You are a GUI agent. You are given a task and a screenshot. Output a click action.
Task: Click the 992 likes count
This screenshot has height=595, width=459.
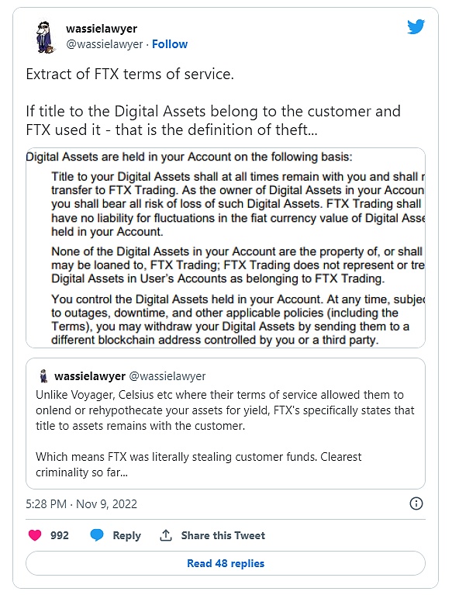pyautogui.click(x=60, y=535)
